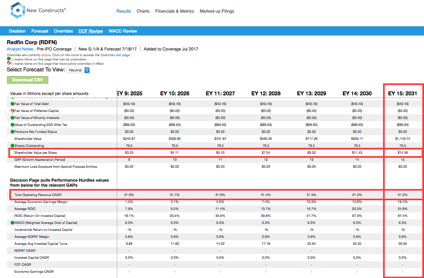Click the 31.4% revenue CAGR cell
Image resolution: width=424 pixels, height=278 pixels.
(266, 195)
